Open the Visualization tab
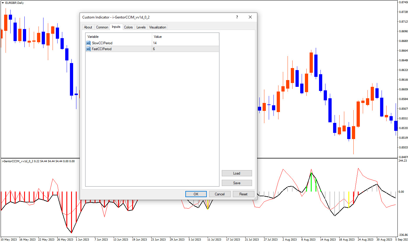This screenshot has height=242, width=408. coord(158,27)
